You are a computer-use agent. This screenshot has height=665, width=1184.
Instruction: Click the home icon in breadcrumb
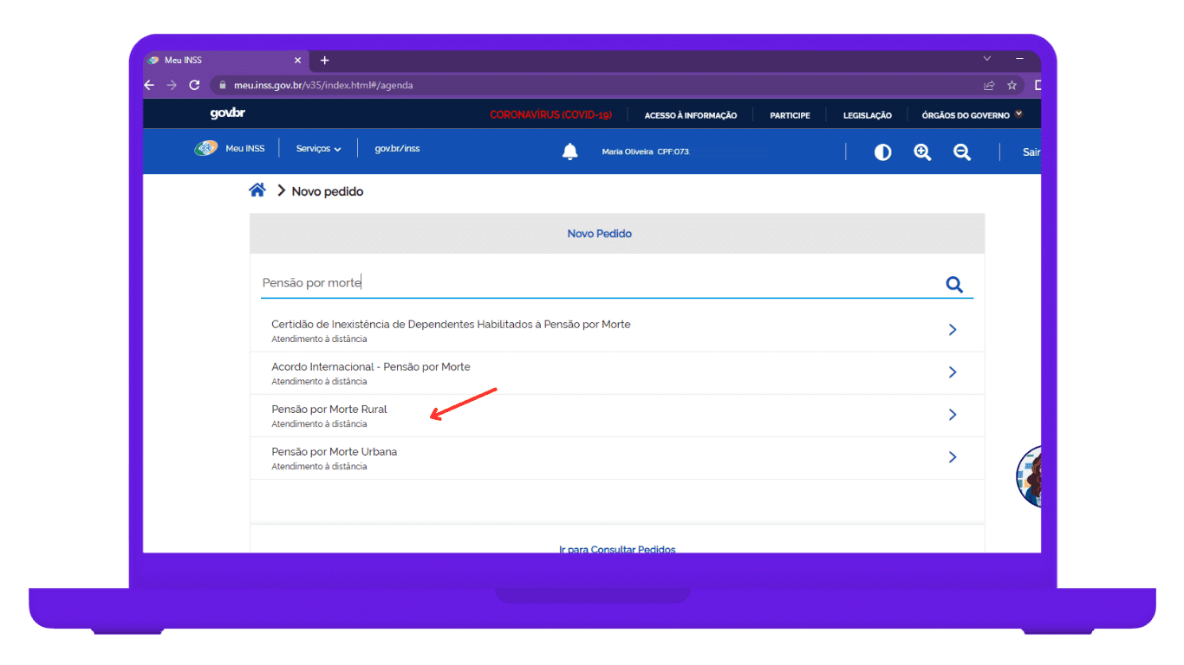[257, 190]
